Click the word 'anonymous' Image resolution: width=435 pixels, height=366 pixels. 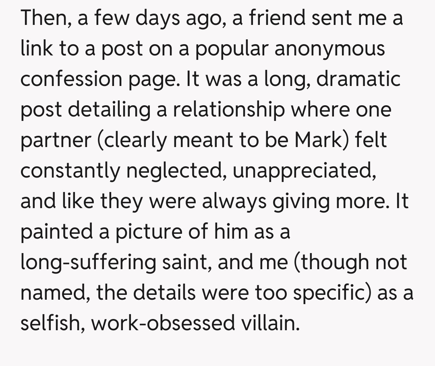tap(329, 48)
